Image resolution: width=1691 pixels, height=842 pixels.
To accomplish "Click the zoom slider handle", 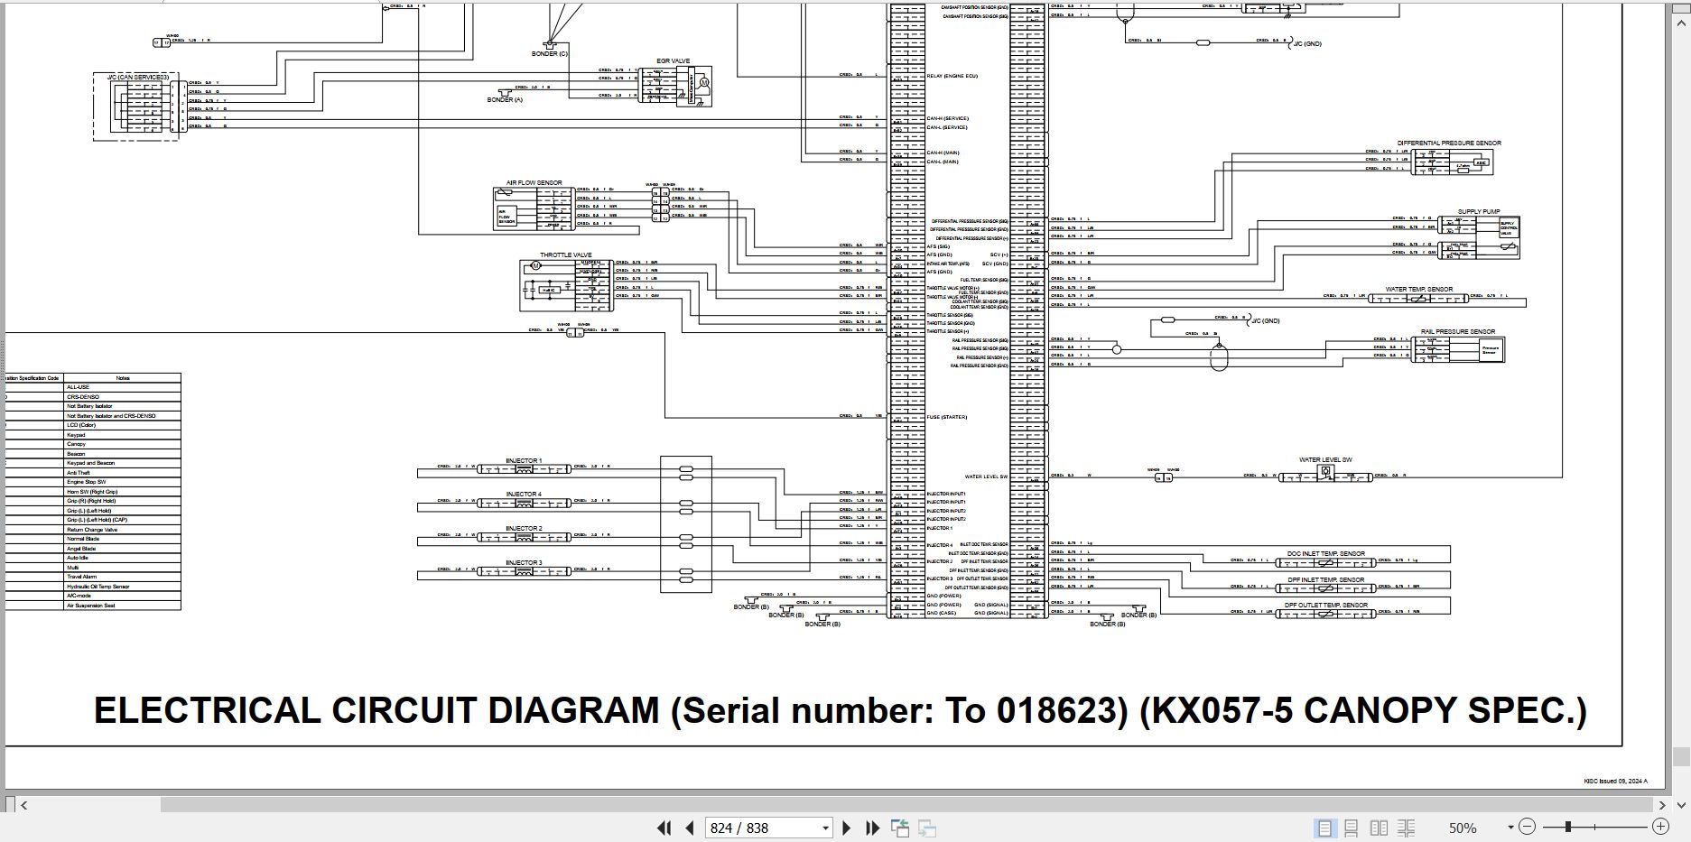I will [x=1568, y=827].
